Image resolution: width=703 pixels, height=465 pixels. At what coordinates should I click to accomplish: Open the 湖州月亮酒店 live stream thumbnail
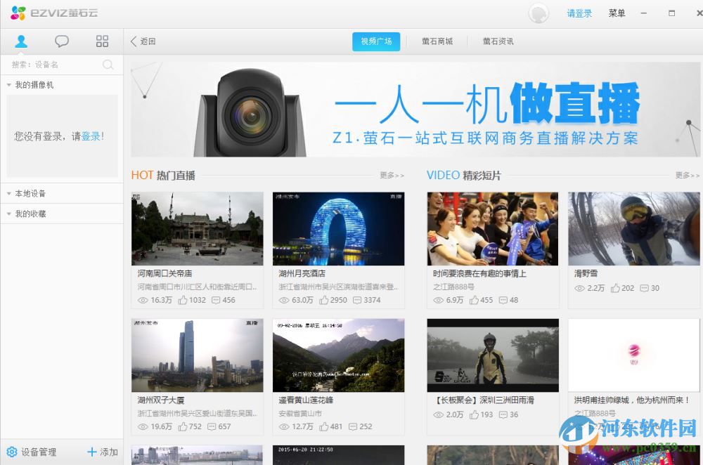tap(338, 228)
